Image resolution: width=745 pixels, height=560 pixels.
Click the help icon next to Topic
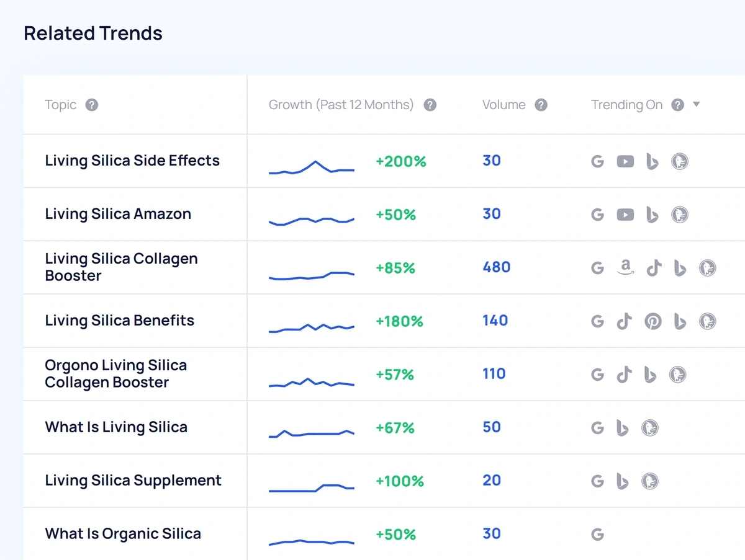[x=91, y=105]
